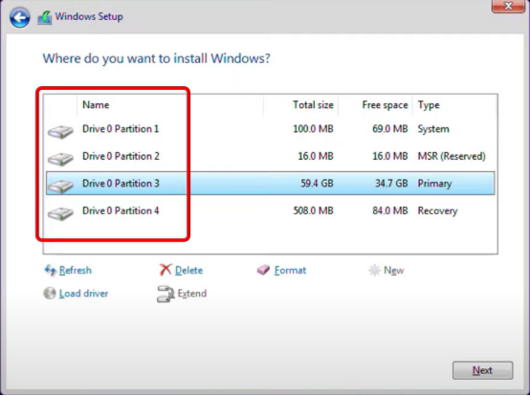Click the red X Delete icon
The width and height of the screenshot is (530, 396).
point(166,270)
